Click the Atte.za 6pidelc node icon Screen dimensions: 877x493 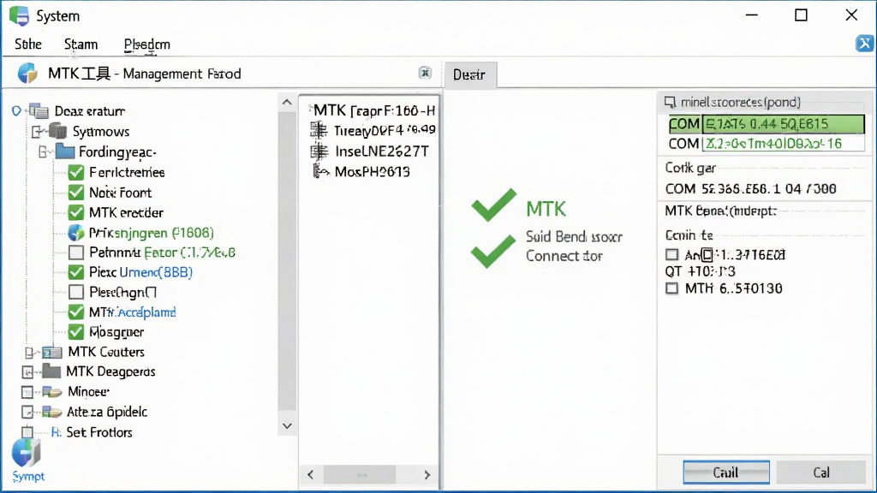click(x=52, y=412)
